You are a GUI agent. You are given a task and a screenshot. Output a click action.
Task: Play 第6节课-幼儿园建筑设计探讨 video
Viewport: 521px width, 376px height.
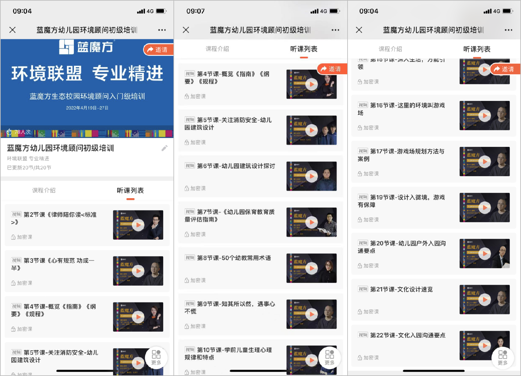click(x=312, y=176)
